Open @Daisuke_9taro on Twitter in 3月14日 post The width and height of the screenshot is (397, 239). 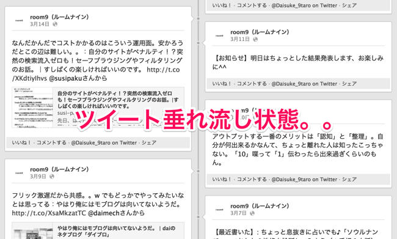[104, 142]
